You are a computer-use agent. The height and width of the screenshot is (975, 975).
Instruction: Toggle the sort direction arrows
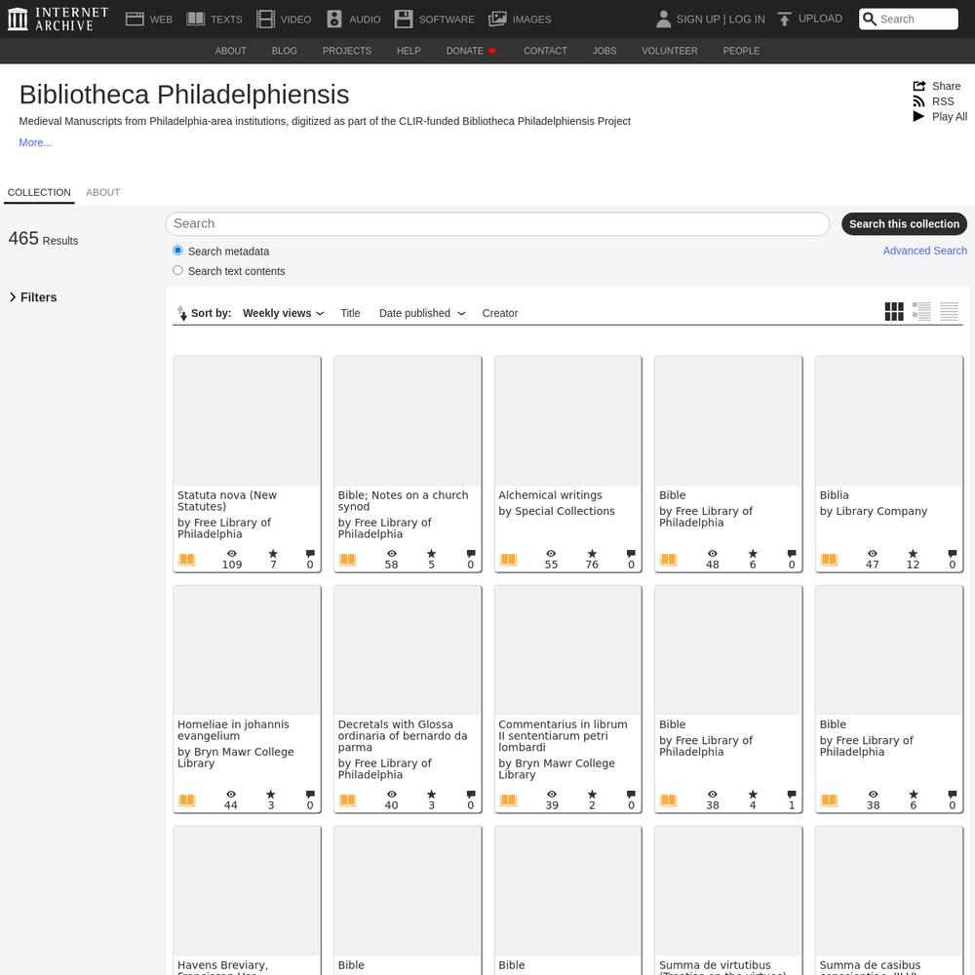pyautogui.click(x=181, y=313)
